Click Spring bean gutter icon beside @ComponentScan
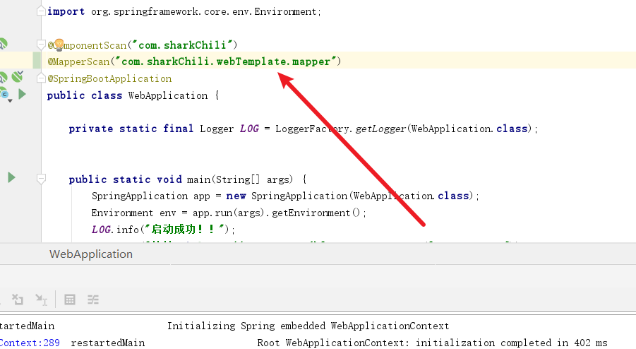Screen dimensions: 636x349 coord(2,45)
